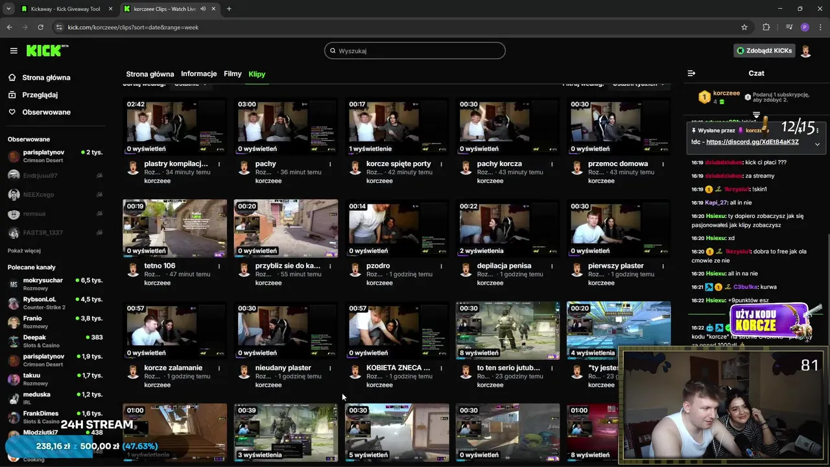Click 'Zdobądź KICKs' button
Screen dimensions: 830x467
point(764,51)
